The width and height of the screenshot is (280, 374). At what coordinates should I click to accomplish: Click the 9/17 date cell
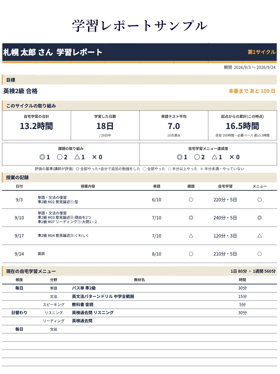pyautogui.click(x=19, y=236)
